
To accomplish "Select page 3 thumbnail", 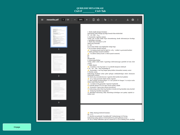I will coord(59,90).
